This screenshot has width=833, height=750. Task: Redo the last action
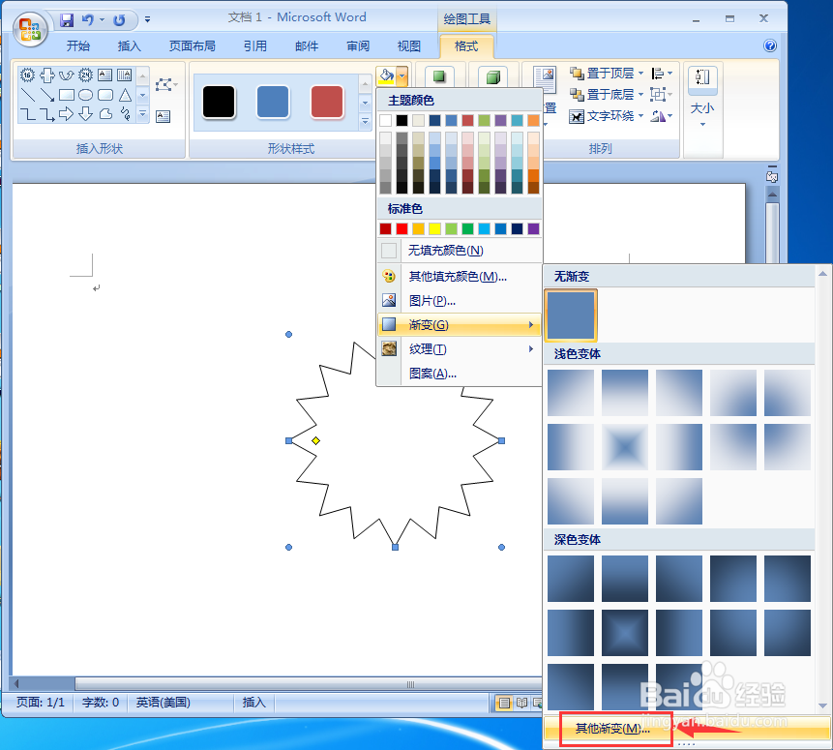119,20
